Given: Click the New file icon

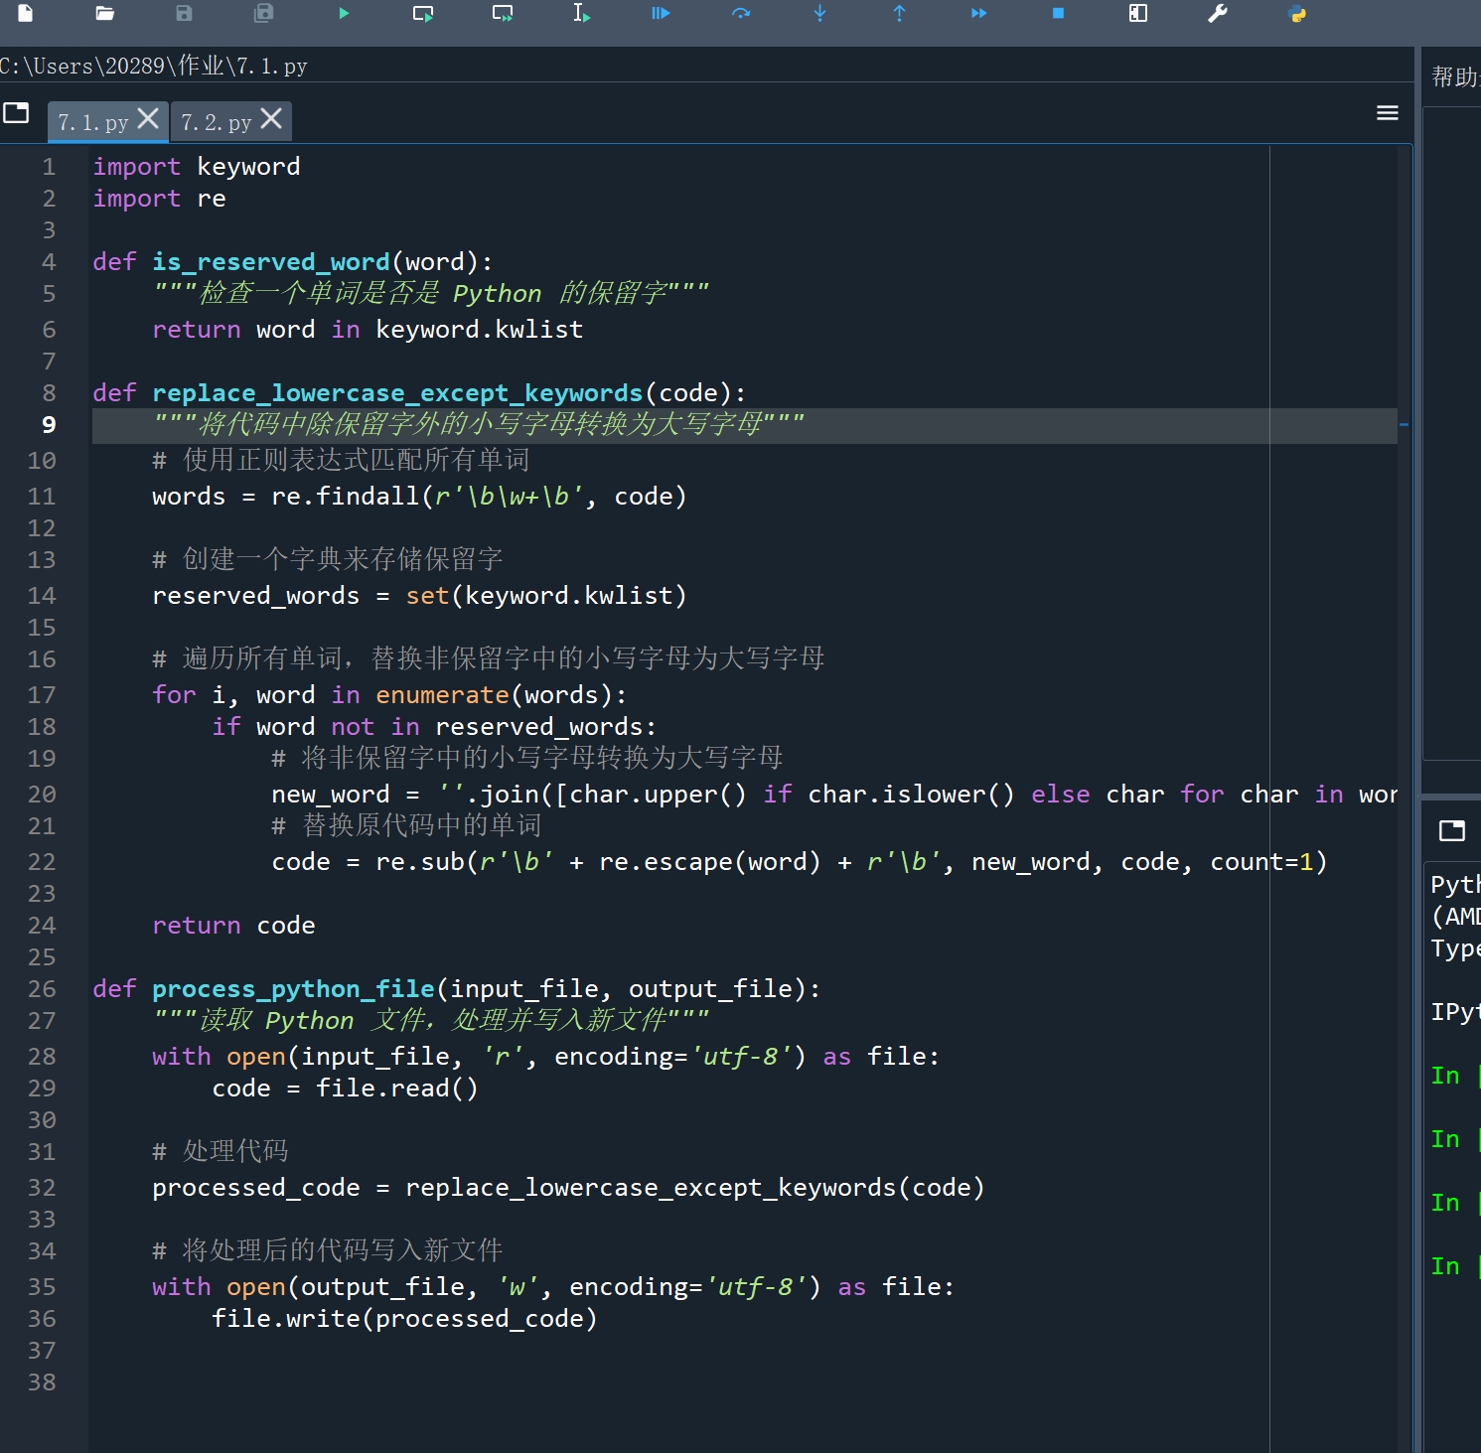Looking at the screenshot, I should click(26, 13).
